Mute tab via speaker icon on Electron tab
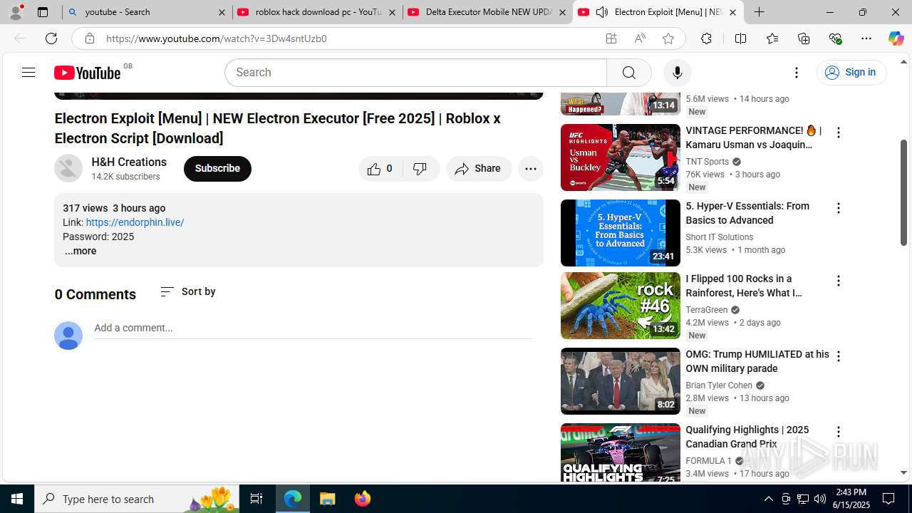Image resolution: width=912 pixels, height=513 pixels. point(602,12)
